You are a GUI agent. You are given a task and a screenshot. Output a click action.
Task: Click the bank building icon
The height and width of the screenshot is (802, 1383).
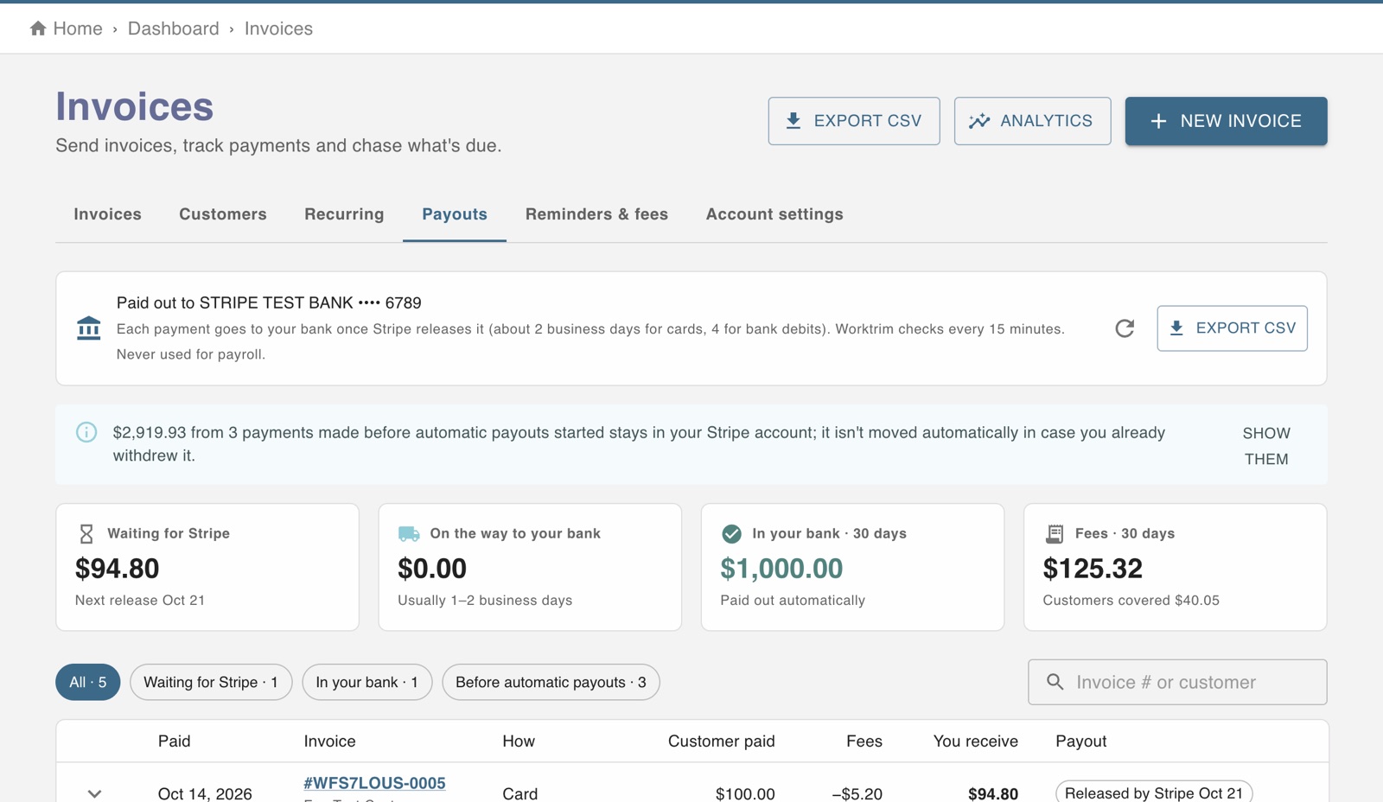[x=88, y=328]
